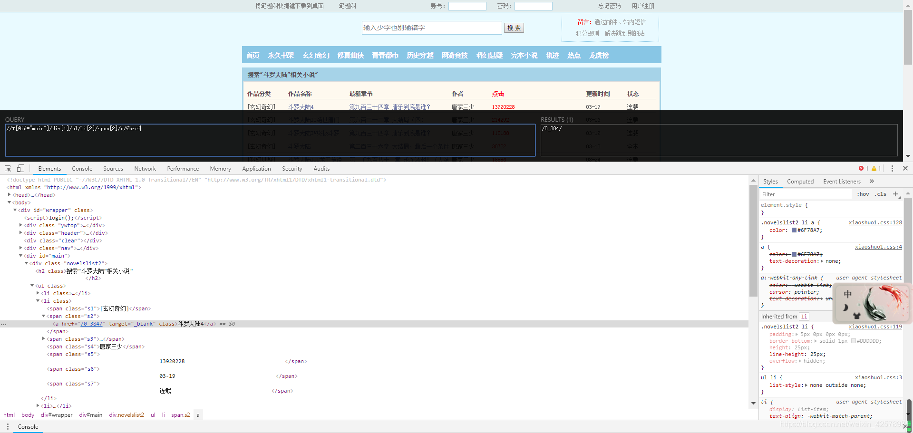Open DevTools customize menu (three dots)

[892, 169]
